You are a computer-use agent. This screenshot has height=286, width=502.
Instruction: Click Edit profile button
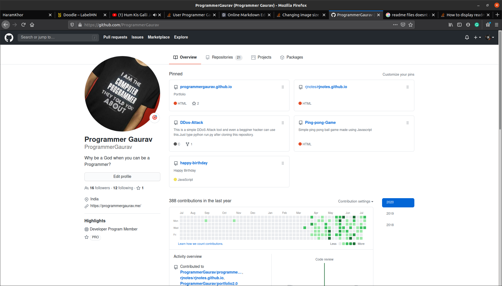(122, 177)
